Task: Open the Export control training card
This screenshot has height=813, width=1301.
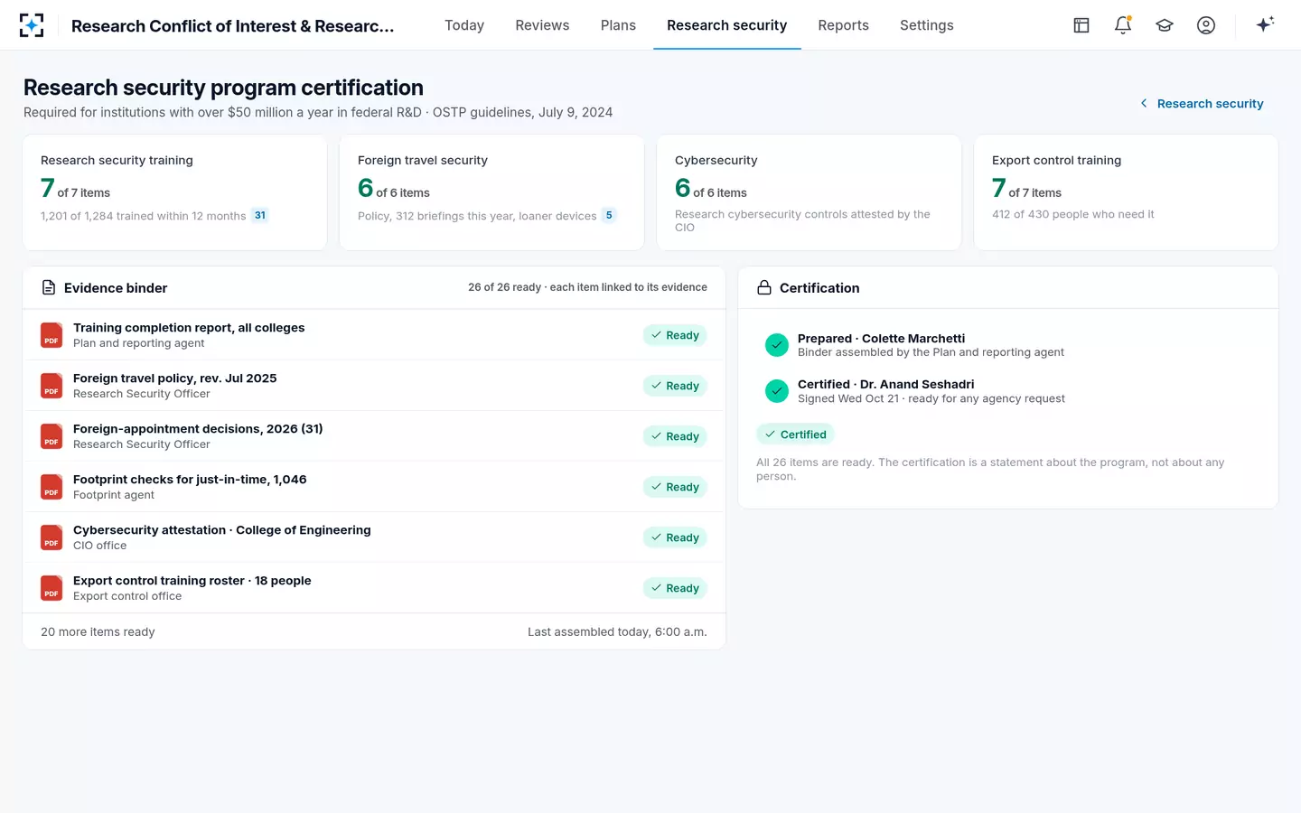Action: [x=1126, y=192]
